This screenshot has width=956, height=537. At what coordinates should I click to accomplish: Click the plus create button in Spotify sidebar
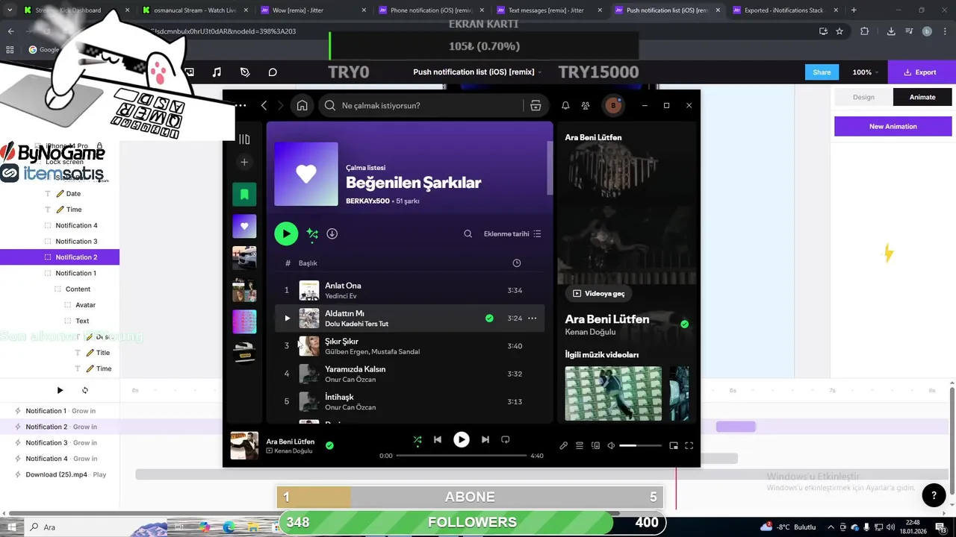coord(244,162)
